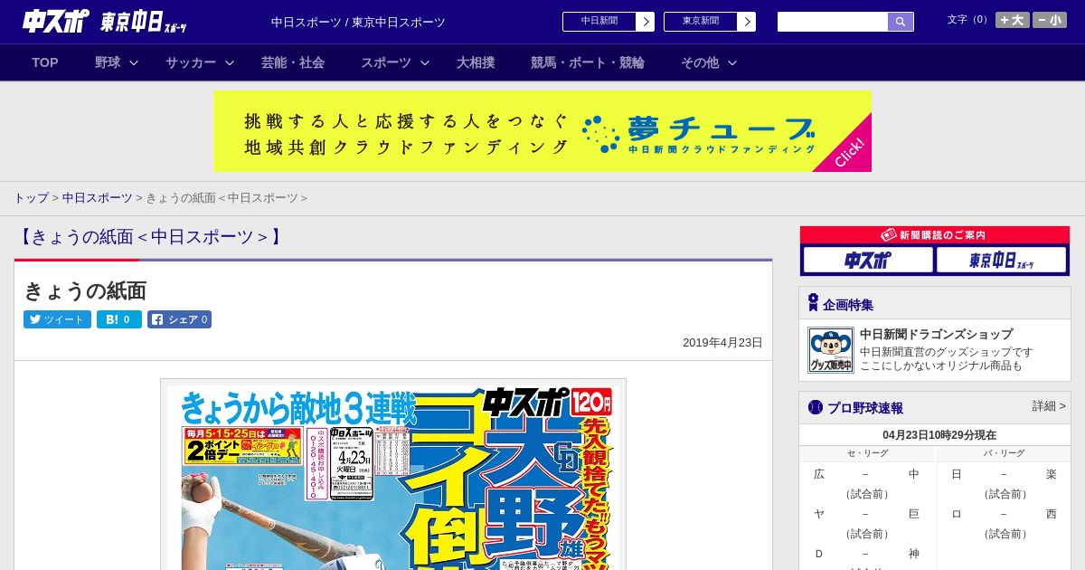1085x570 pixels.
Task: Click 中日スポーツ breadcrumb link
Action: [x=98, y=197]
